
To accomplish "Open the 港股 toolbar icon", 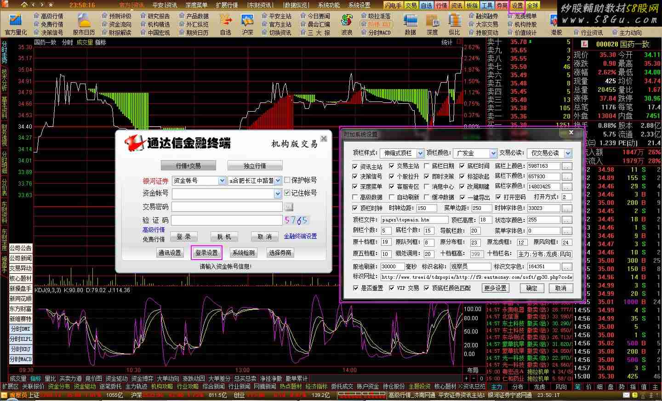I will (557, 24).
